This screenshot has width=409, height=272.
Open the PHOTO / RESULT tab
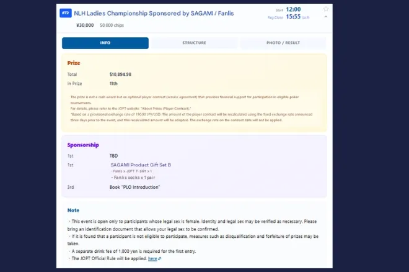tap(283, 43)
